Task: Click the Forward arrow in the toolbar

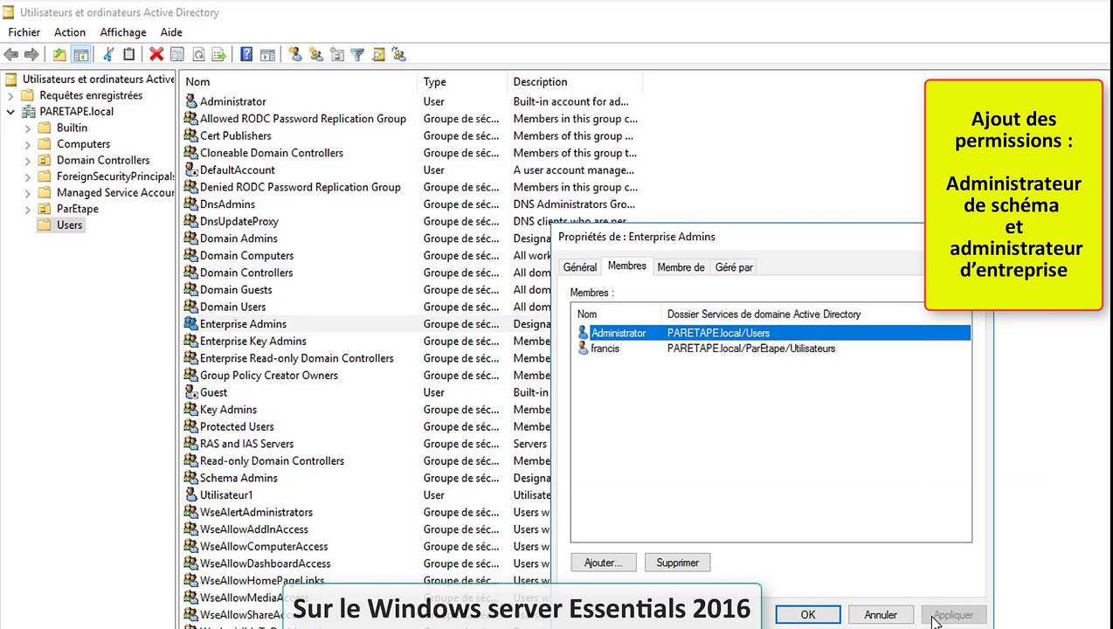Action: [x=32, y=54]
